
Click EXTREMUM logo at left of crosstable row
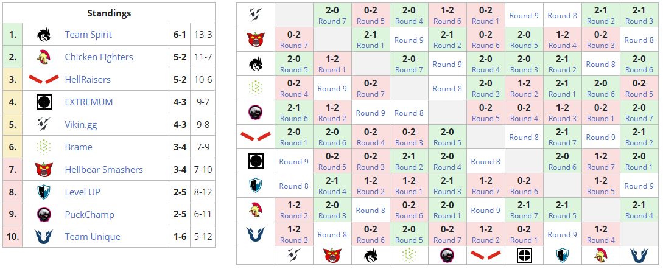pos(255,161)
